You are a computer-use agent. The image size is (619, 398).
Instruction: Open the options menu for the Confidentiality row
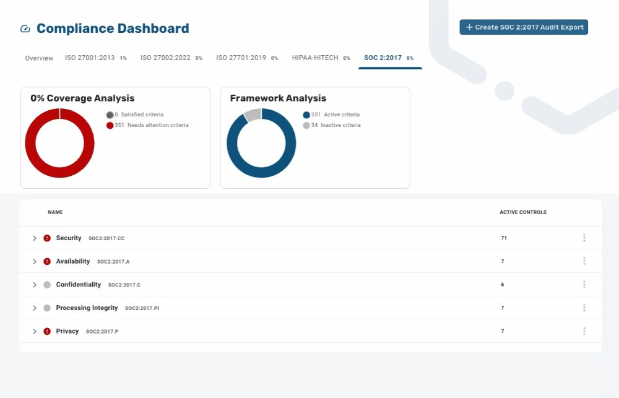(584, 284)
